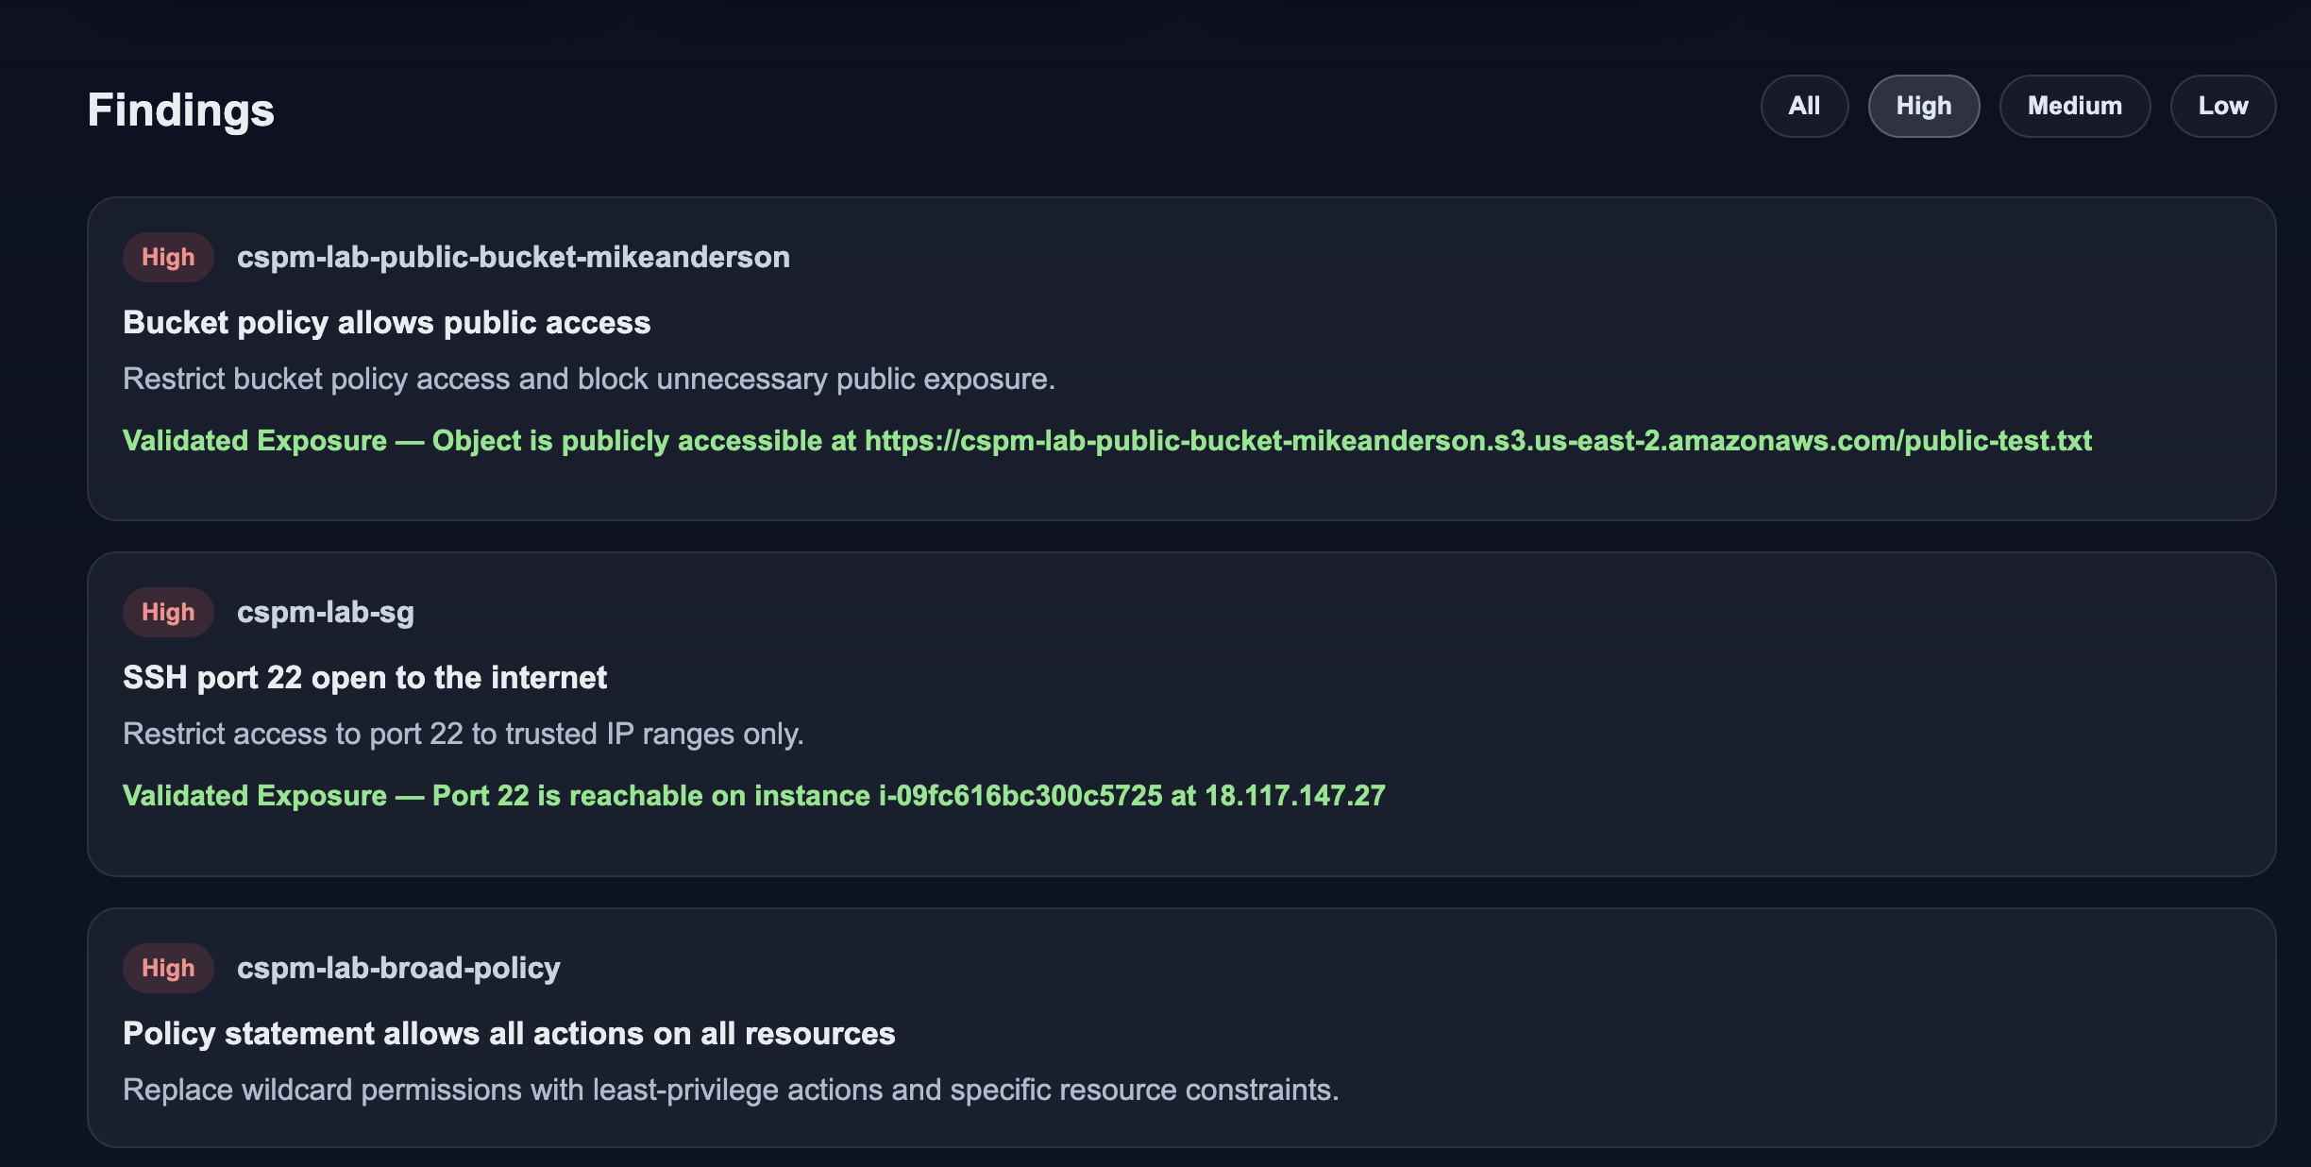Screen dimensions: 2311x1167
Task: Click High badge on public bucket finding
Action: click(168, 257)
